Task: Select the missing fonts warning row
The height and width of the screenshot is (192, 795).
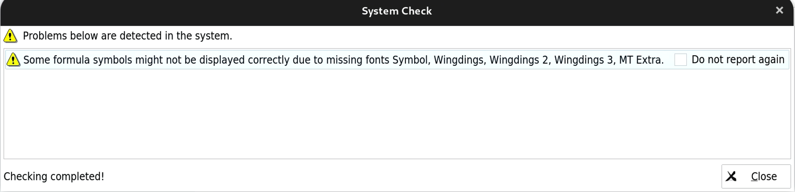Action: coord(343,60)
